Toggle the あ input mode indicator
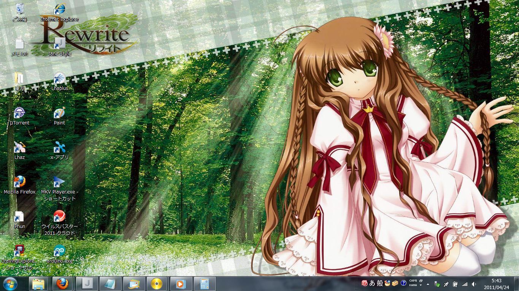Viewport: 519px width, 291px height. [x=372, y=283]
